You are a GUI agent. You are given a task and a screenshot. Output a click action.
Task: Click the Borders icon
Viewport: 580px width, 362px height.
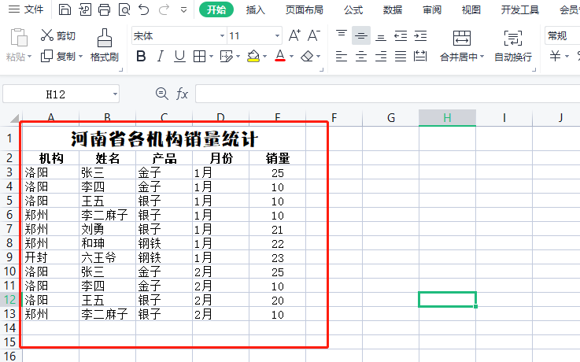pos(200,57)
